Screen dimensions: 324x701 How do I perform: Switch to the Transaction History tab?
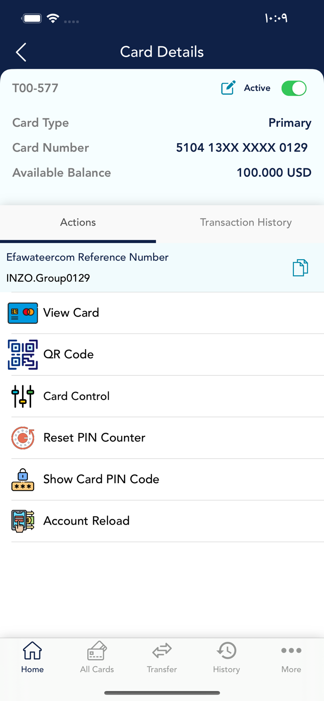pos(246,222)
